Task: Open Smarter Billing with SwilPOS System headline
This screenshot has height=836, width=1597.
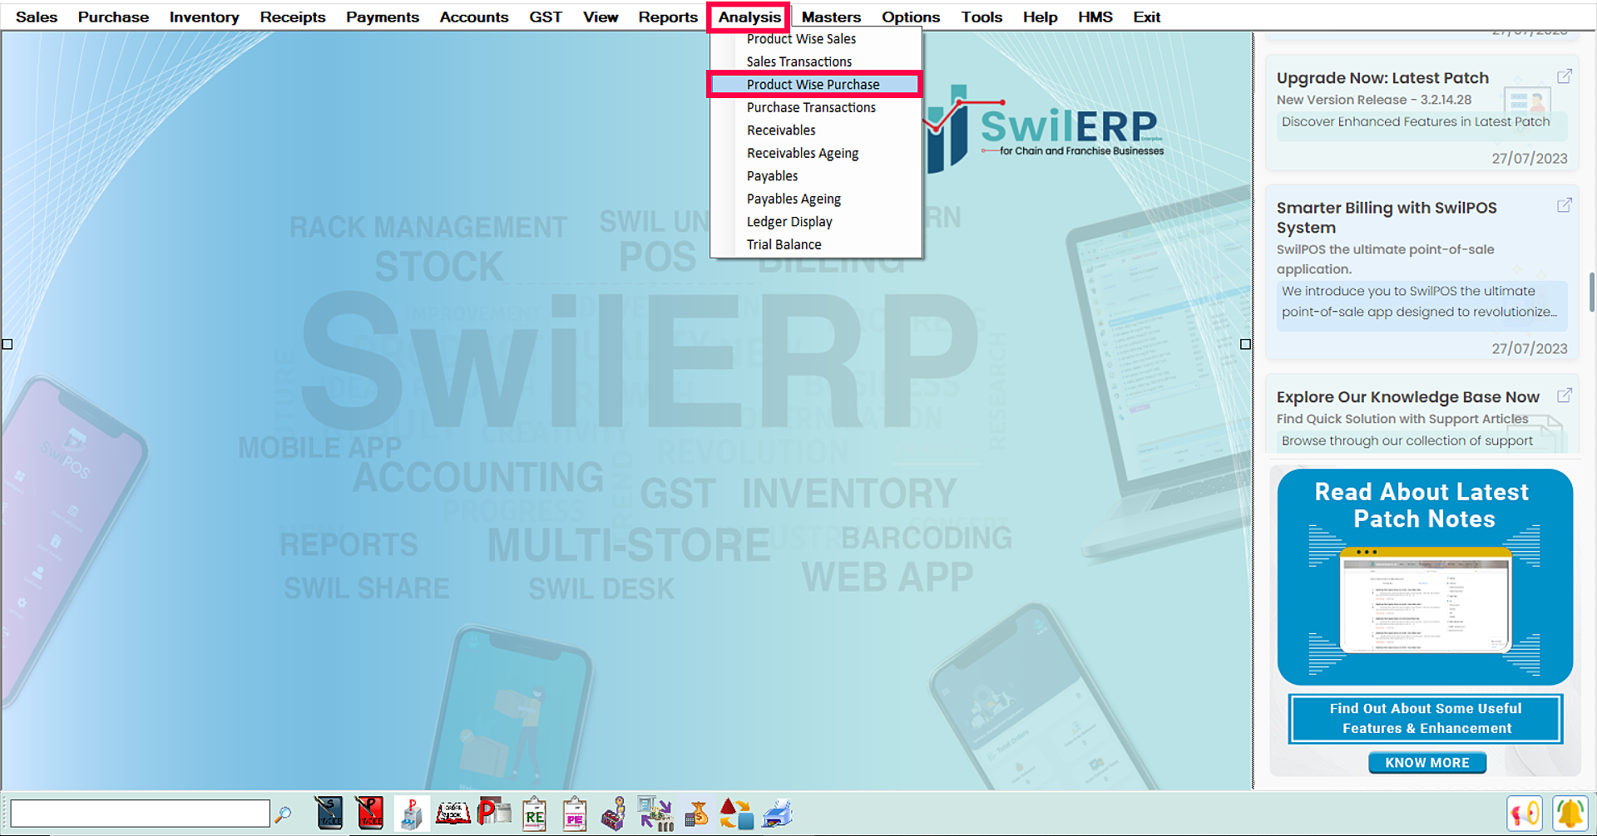Action: [1387, 218]
